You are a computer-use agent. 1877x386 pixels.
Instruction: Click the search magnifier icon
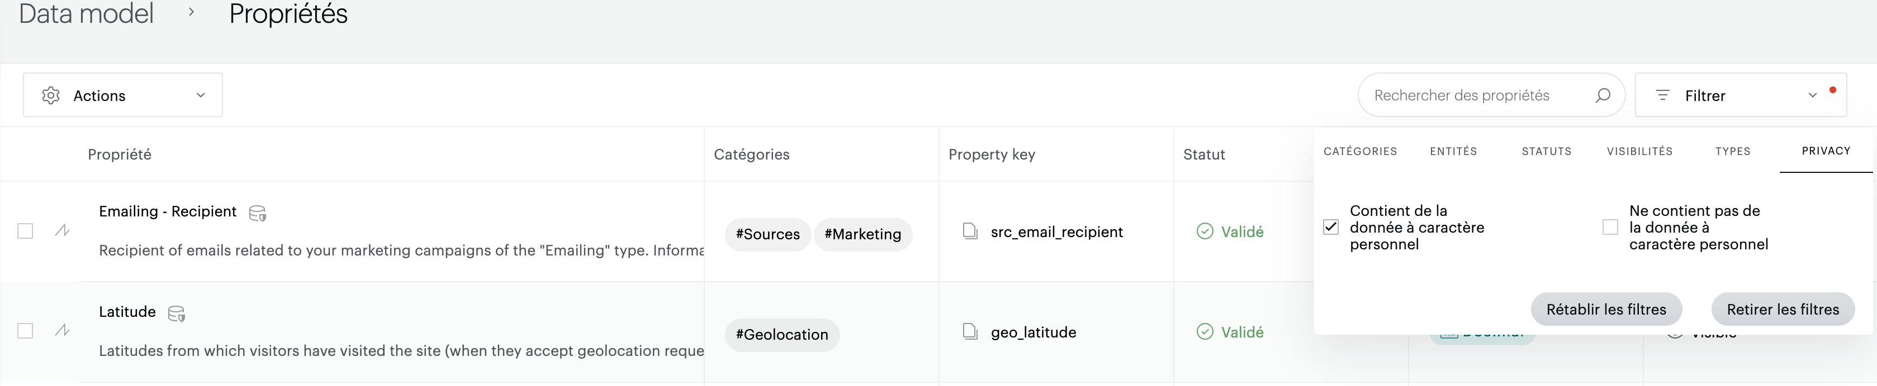click(1603, 95)
